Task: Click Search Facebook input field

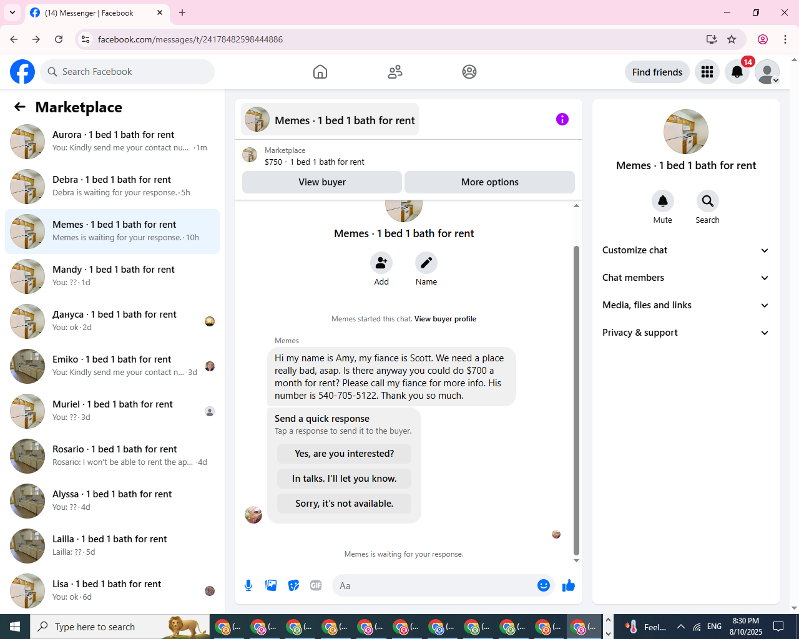Action: point(127,72)
